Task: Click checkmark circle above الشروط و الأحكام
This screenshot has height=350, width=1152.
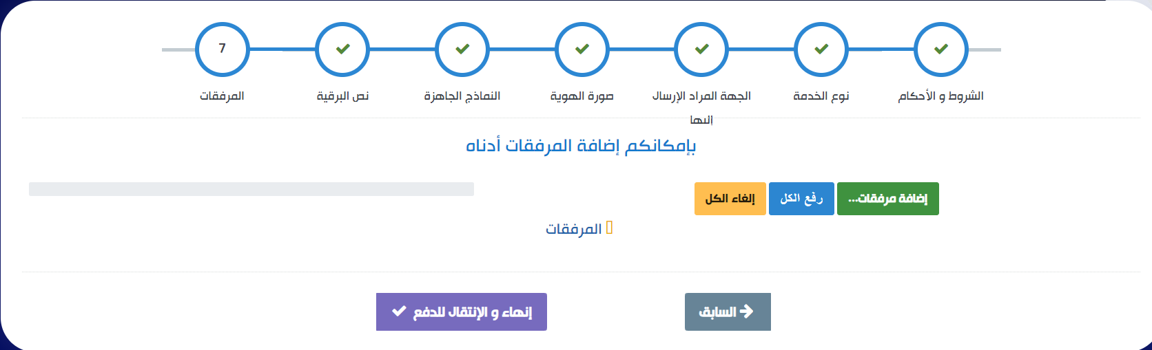Action: point(941,49)
